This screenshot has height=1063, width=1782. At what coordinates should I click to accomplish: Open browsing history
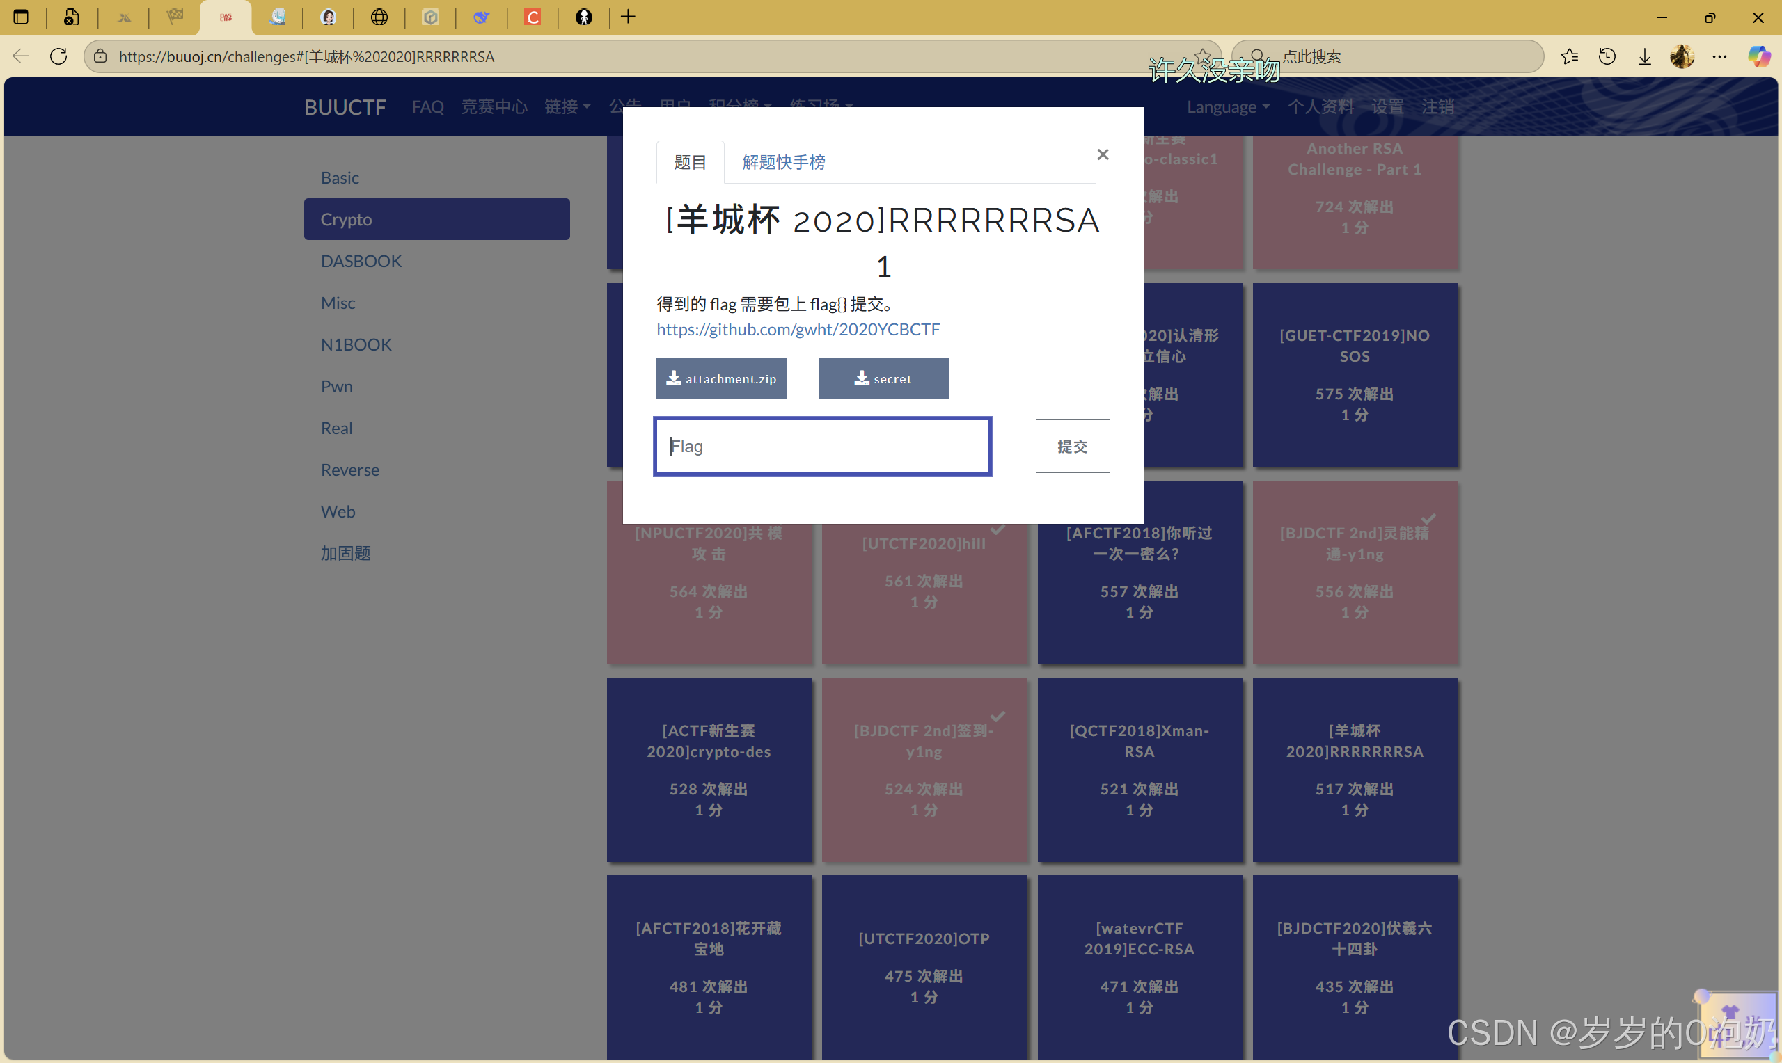tap(1607, 56)
